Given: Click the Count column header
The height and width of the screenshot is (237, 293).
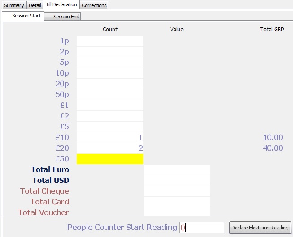Looking at the screenshot, I should pyautogui.click(x=110, y=29).
